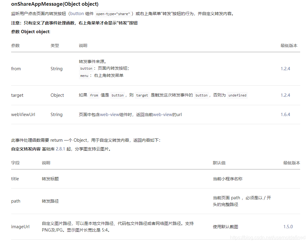This screenshot has width=308, height=243.
Task: Click the 'button' code tag in from description
Action: pyautogui.click(x=86, y=68)
